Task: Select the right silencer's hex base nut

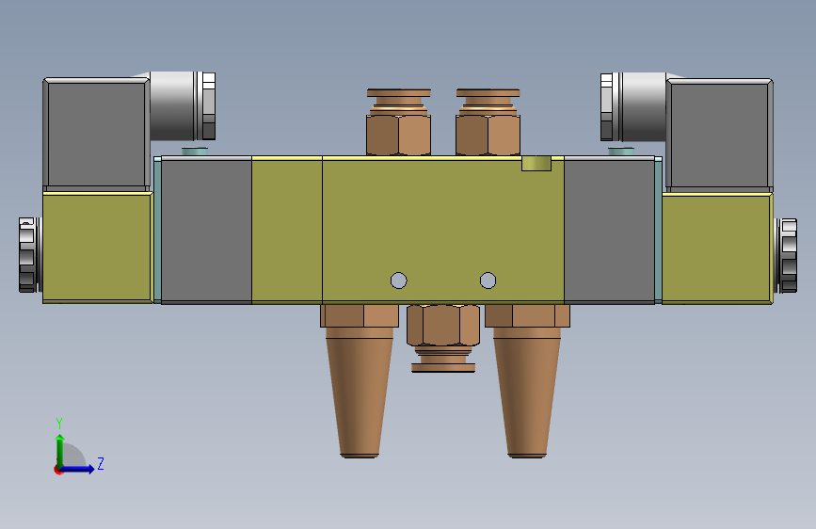Action: (527, 315)
